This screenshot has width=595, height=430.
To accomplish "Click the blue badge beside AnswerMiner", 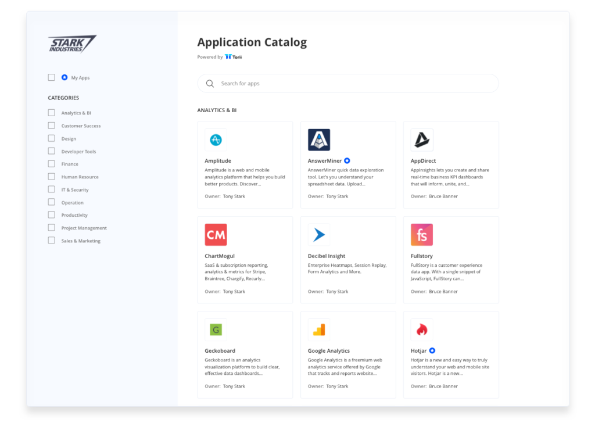I will pos(347,160).
